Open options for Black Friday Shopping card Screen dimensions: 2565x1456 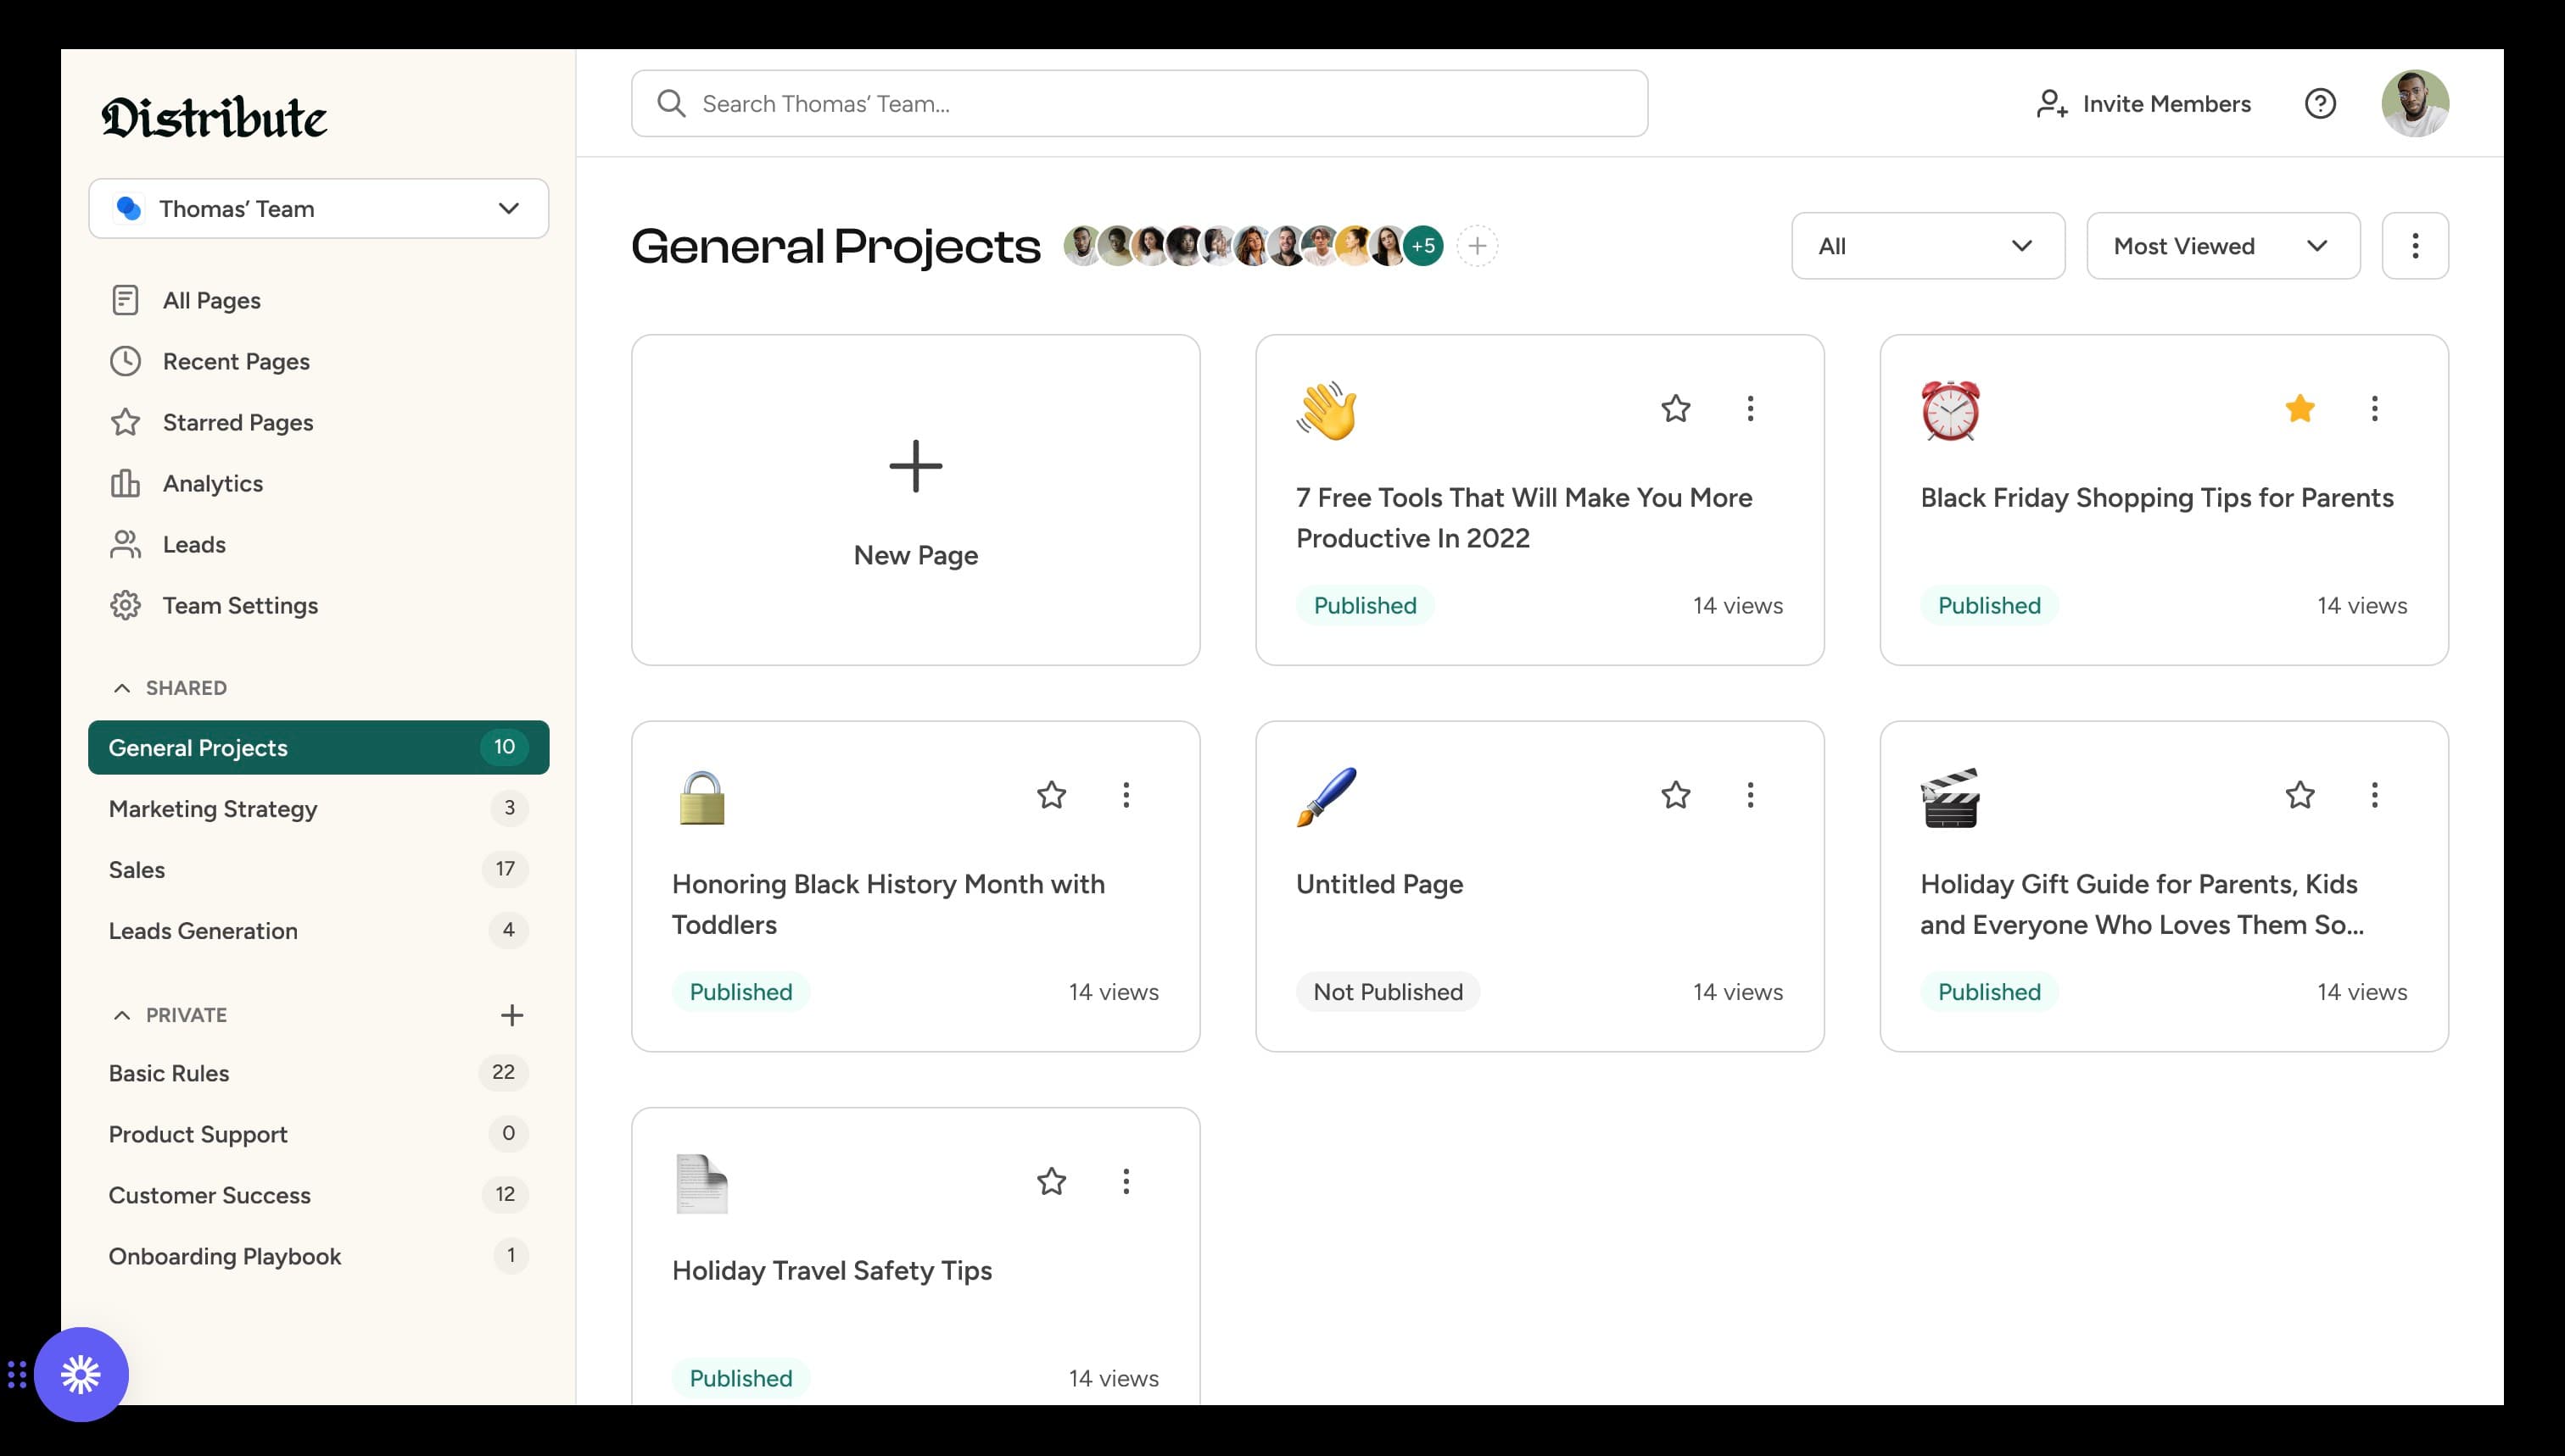point(2374,408)
